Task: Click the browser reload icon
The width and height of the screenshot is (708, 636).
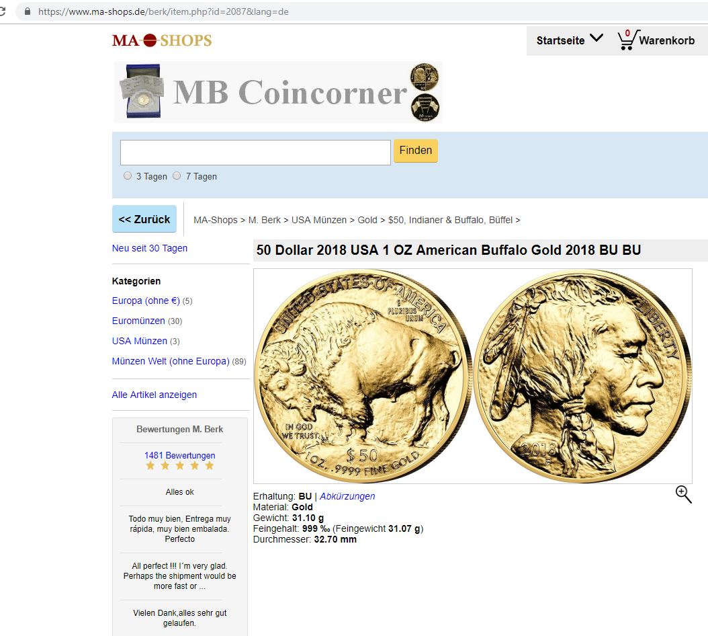Action: pos(2,11)
